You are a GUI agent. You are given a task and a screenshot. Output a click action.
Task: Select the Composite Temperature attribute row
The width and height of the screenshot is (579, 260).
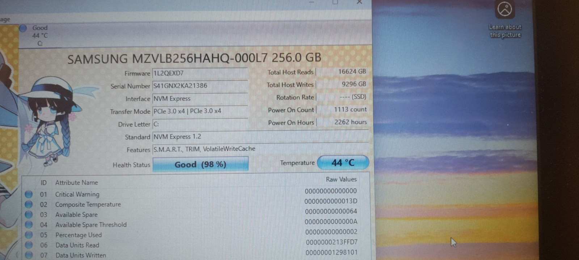(x=195, y=204)
